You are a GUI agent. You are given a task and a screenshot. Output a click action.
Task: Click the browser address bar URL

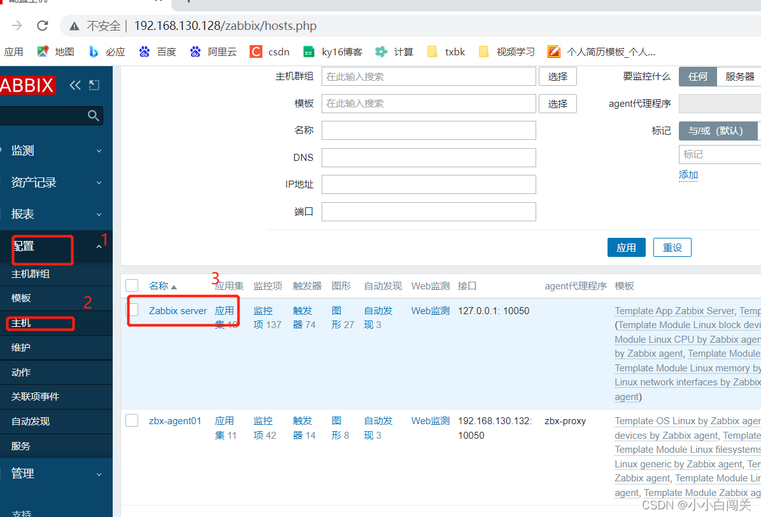[225, 25]
